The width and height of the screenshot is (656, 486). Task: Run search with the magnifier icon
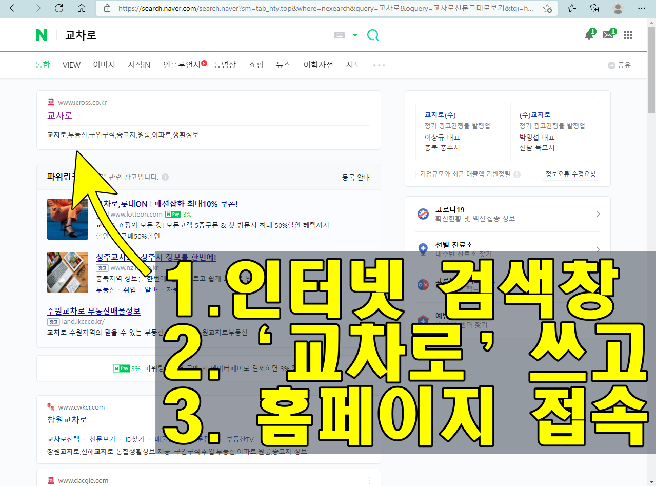tap(373, 35)
